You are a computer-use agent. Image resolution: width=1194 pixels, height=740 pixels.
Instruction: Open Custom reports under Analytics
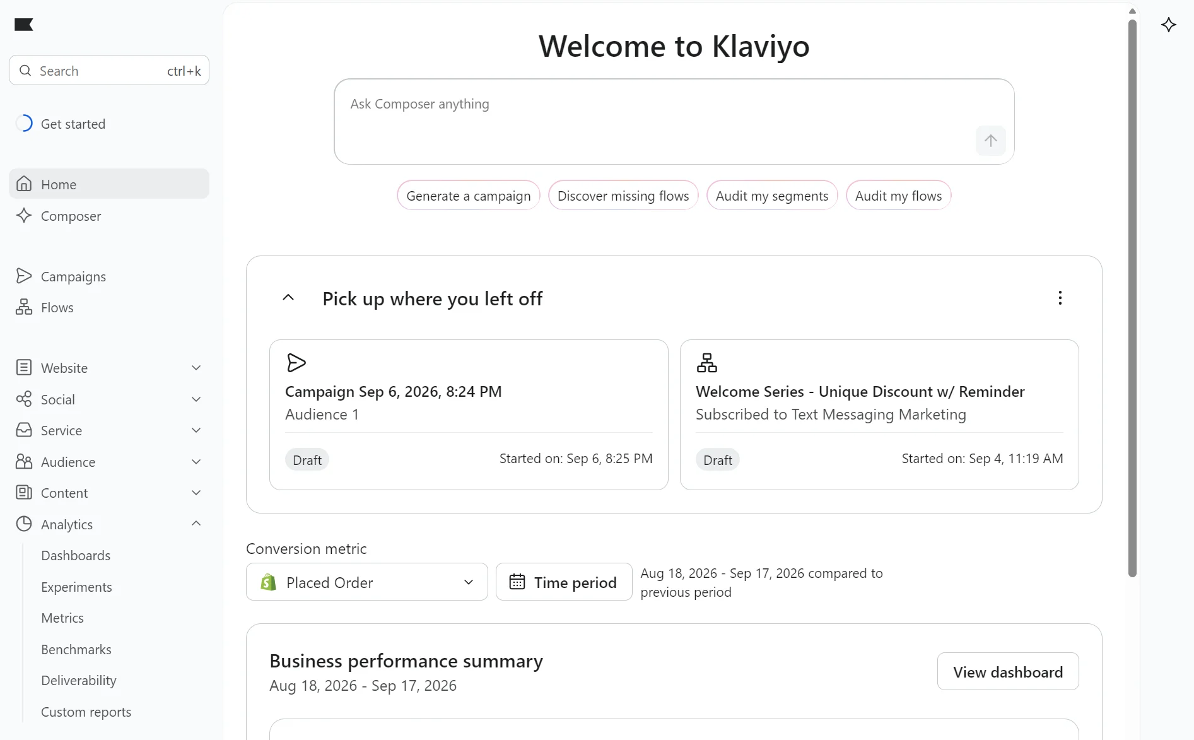pyautogui.click(x=86, y=712)
